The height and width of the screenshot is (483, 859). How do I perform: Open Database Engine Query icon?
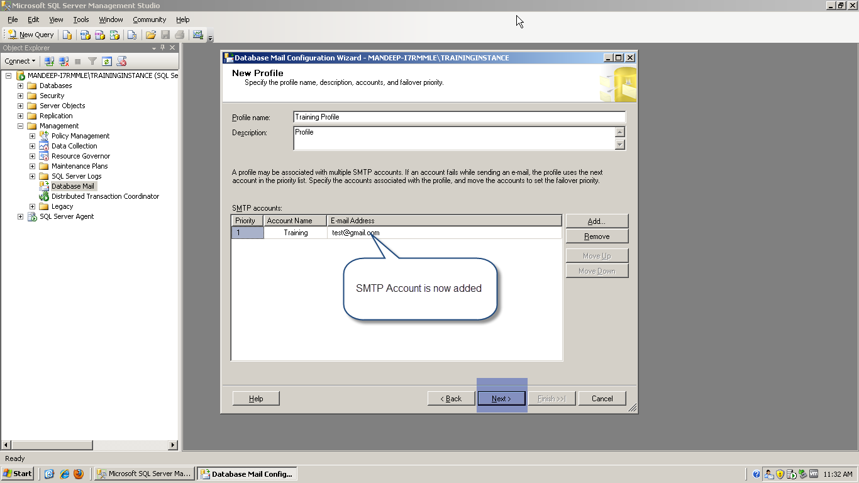67,35
